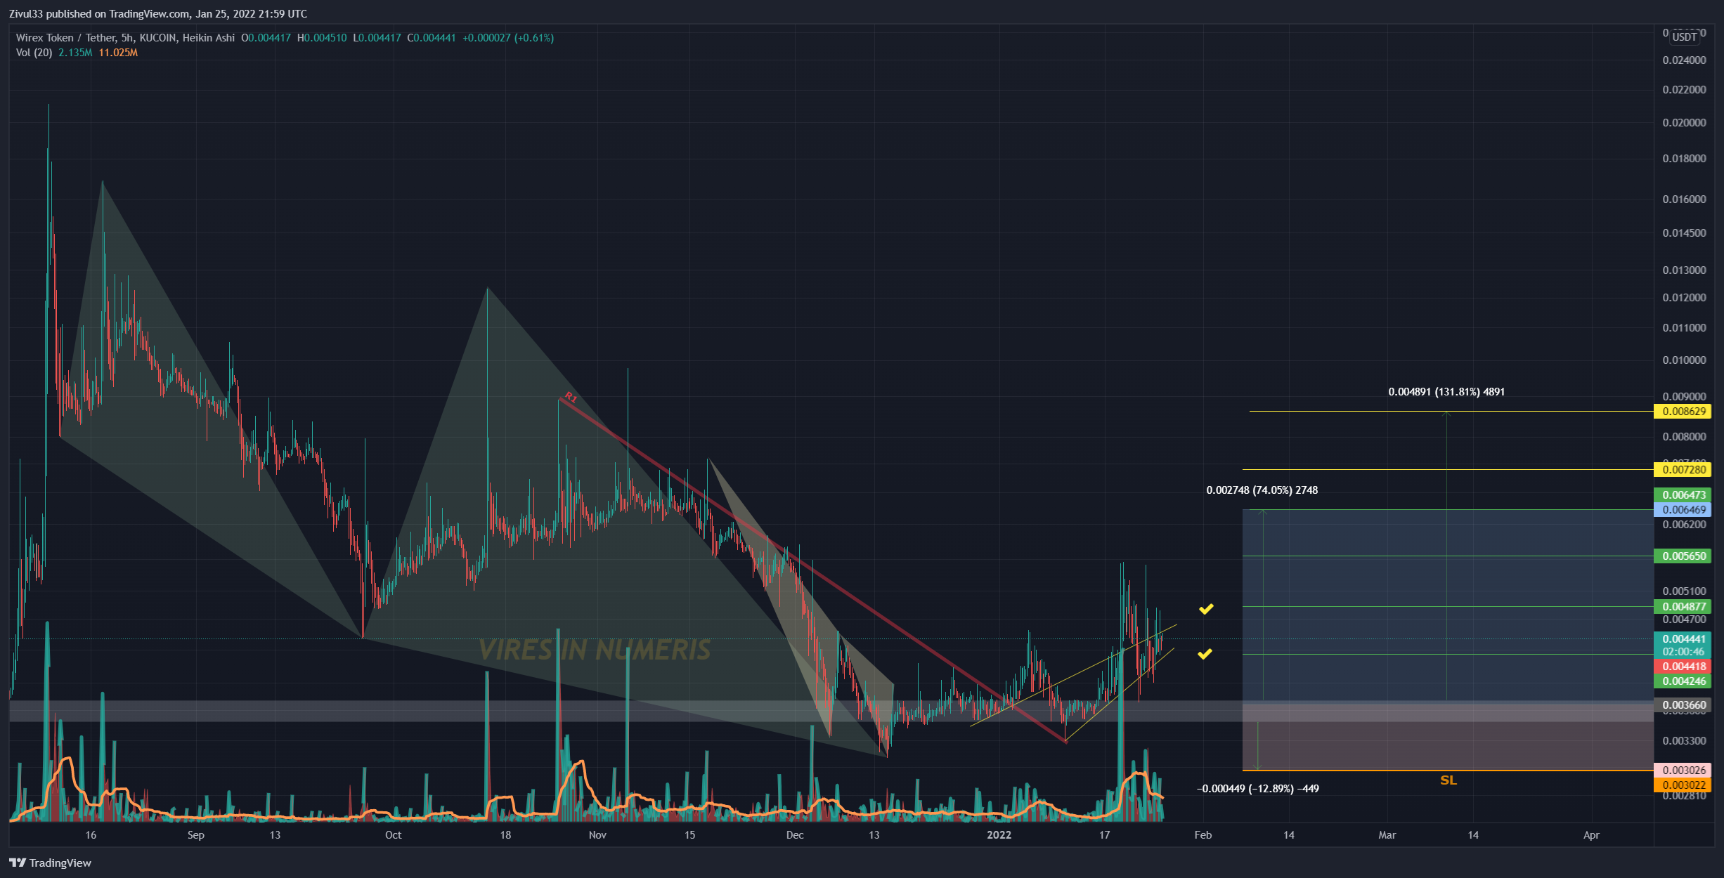This screenshot has height=878, width=1724.
Task: Click the 0.003300 price axis tick
Action: [x=1684, y=741]
